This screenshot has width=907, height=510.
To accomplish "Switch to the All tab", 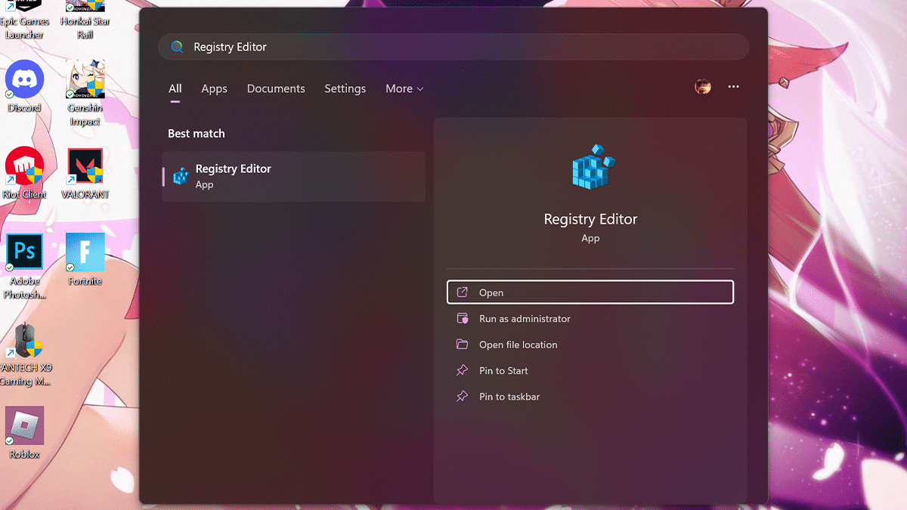I will coord(175,88).
